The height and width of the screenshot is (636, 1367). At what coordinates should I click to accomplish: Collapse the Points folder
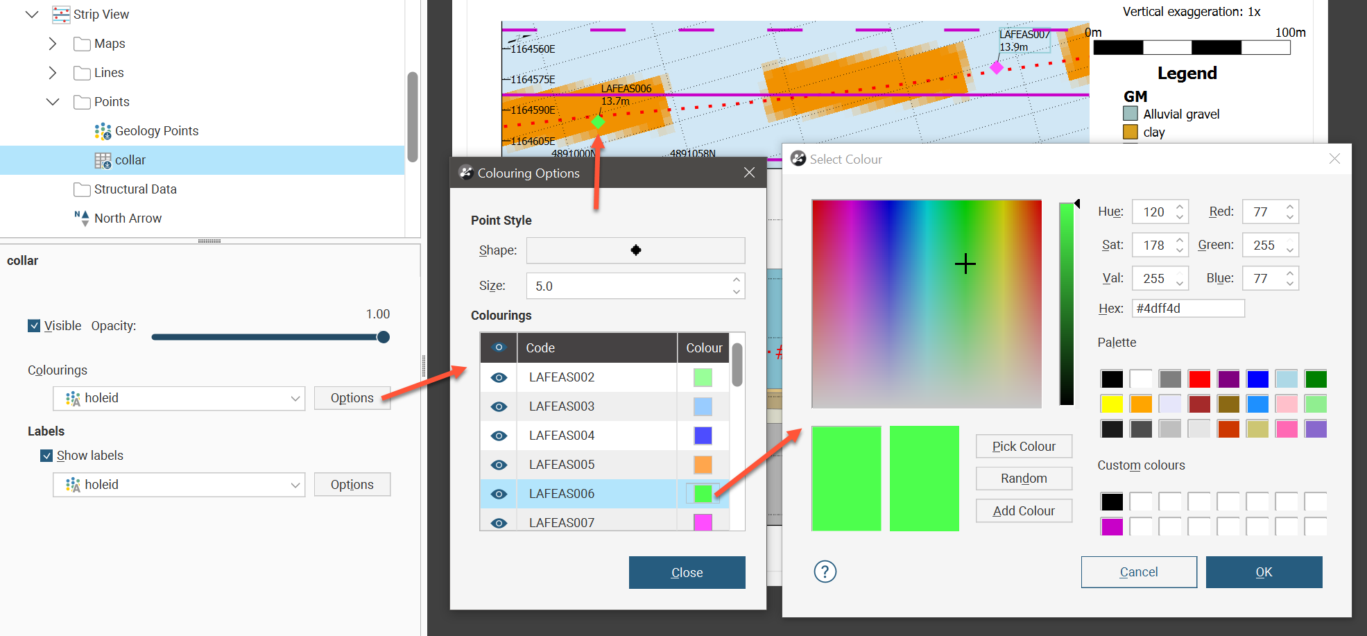click(53, 102)
